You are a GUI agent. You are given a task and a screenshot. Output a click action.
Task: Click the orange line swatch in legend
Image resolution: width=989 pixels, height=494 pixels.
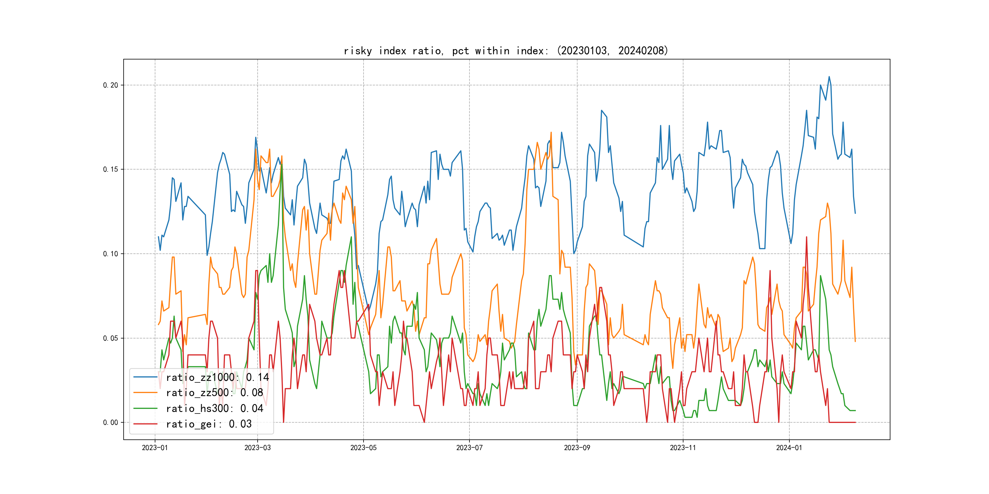(x=146, y=393)
